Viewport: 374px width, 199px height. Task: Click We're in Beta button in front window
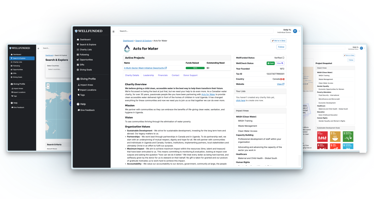(x=278, y=41)
